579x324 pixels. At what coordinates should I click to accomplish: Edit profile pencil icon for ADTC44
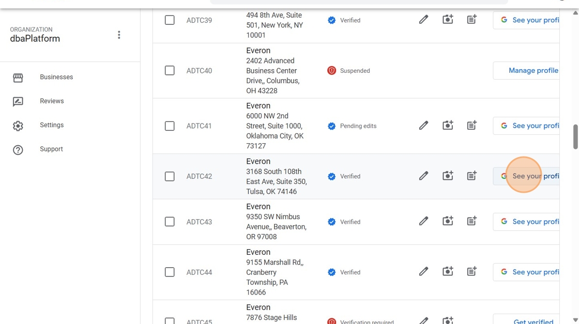point(423,272)
